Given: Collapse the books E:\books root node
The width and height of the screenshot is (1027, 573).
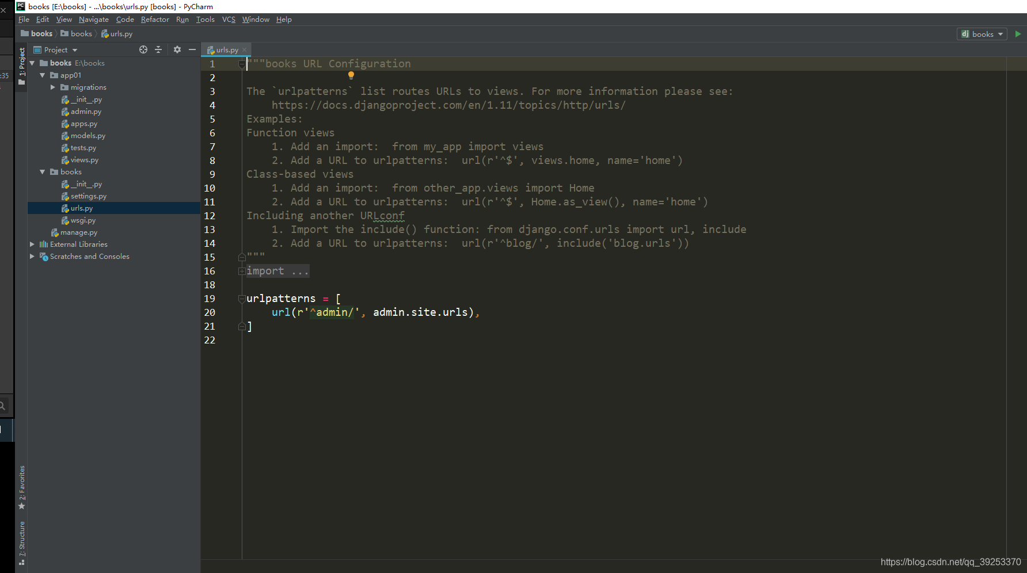Looking at the screenshot, I should 32,63.
